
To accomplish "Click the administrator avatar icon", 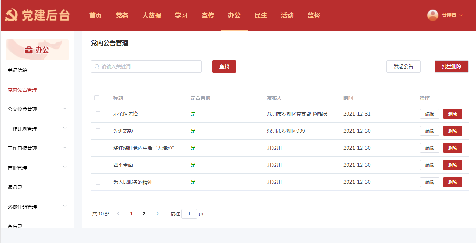I will point(433,15).
